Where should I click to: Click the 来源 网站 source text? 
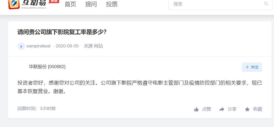click(x=93, y=46)
